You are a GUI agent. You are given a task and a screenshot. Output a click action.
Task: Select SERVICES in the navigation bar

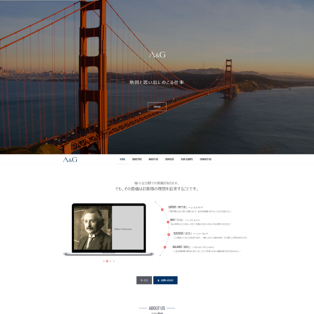click(x=169, y=159)
